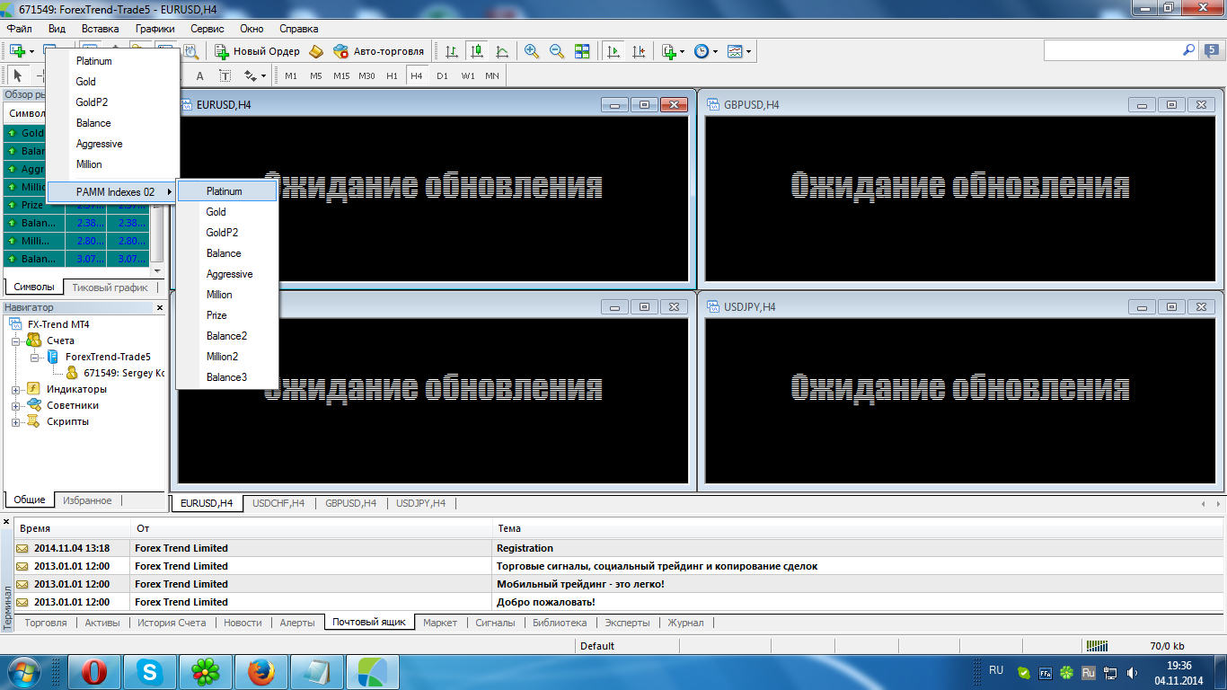The image size is (1227, 690).
Task: Open the arrows tool dropdown arrow
Action: tap(263, 75)
